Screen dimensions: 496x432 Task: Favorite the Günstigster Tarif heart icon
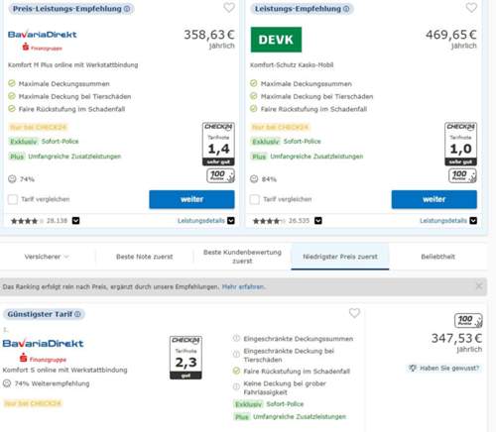[354, 313]
